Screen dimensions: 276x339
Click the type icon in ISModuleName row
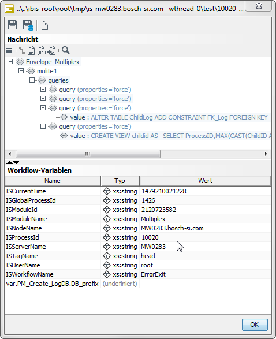pos(107,219)
